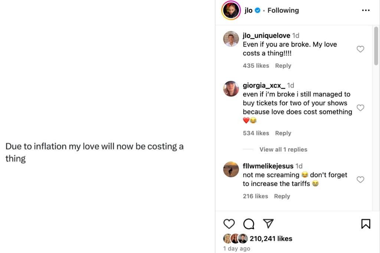The width and height of the screenshot is (380, 253).
Task: Open the comments with the speech bubble icon
Action: click(x=248, y=224)
